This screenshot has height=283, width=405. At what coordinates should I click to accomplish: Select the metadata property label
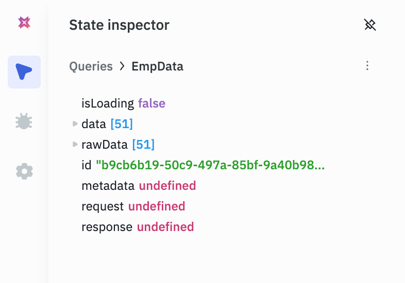coord(108,186)
